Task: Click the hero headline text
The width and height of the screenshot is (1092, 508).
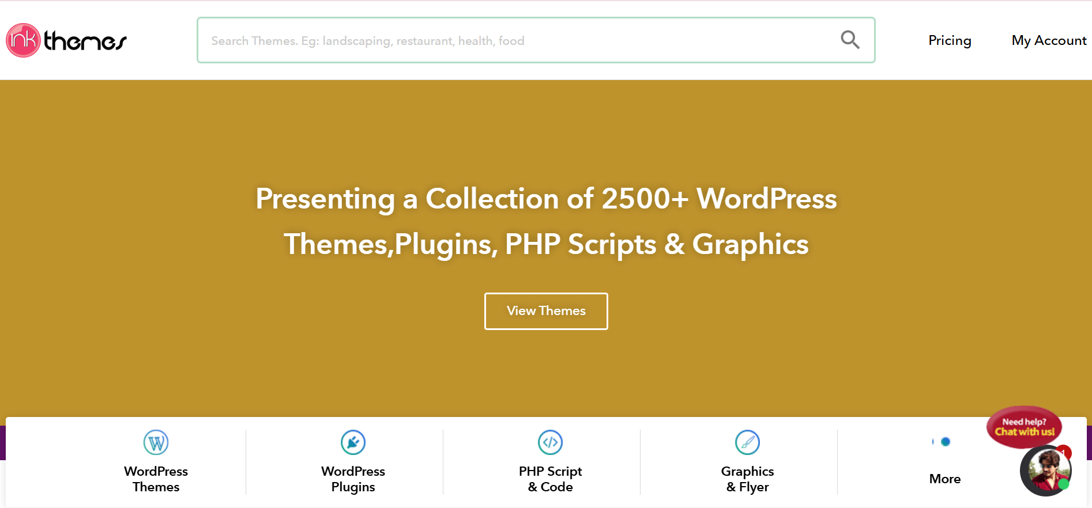Action: 546,222
